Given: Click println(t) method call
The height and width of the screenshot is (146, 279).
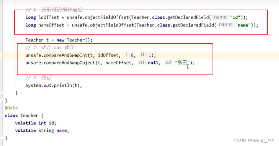Looking at the screenshot, I should pos(66,85).
